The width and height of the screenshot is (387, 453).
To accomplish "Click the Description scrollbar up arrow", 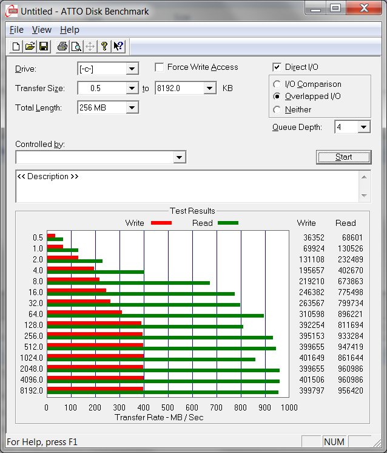I will pyautogui.click(x=364, y=177).
